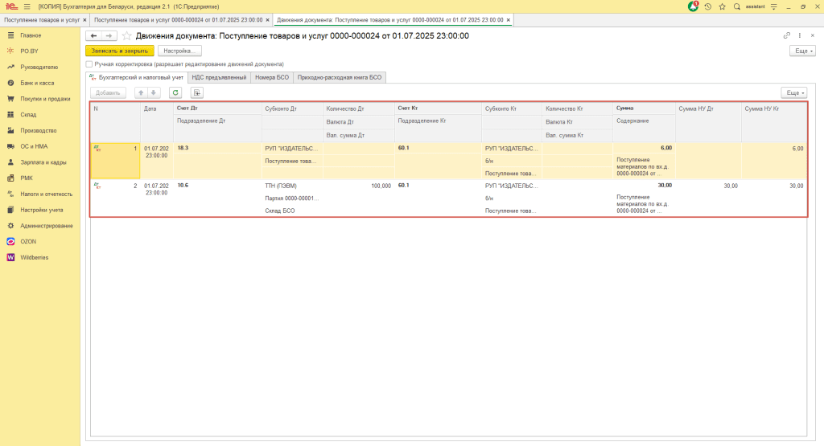Copy link to this form icon
The height and width of the screenshot is (446, 824).
[x=787, y=35]
